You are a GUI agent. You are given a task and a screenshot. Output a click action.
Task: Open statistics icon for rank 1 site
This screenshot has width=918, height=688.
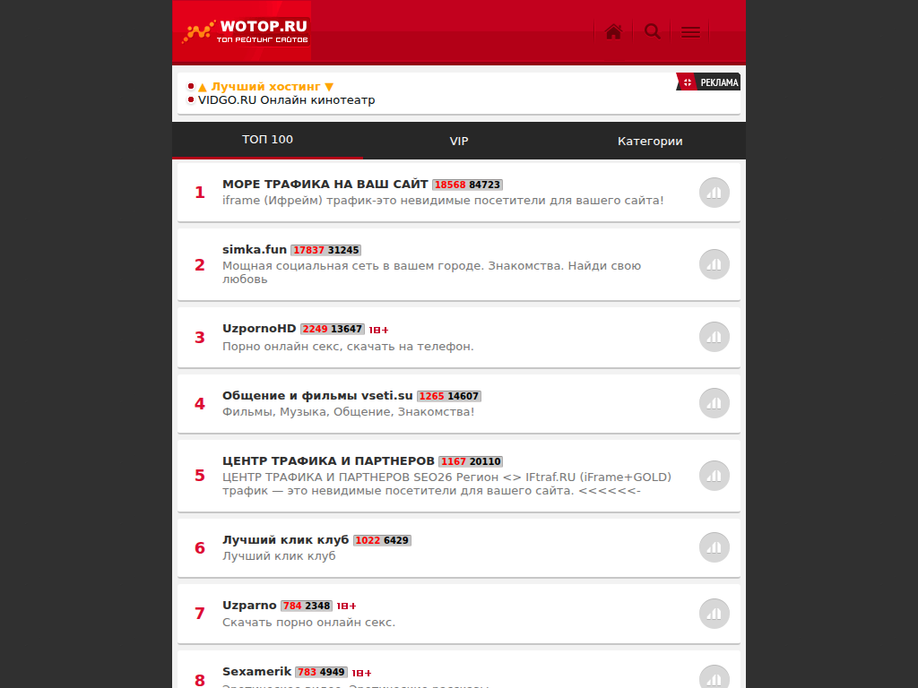714,193
